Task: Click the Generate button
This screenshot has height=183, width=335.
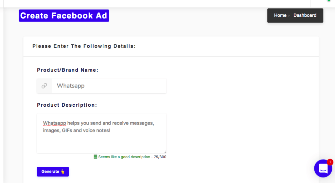Action: tap(53, 172)
